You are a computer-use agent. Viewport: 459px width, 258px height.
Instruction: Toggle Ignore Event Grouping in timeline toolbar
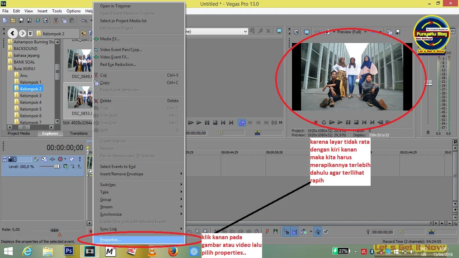[326, 231]
